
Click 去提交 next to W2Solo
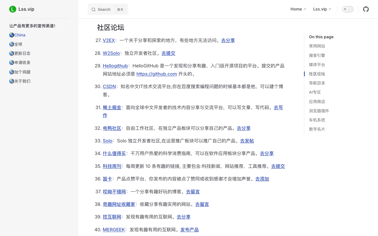168,53
